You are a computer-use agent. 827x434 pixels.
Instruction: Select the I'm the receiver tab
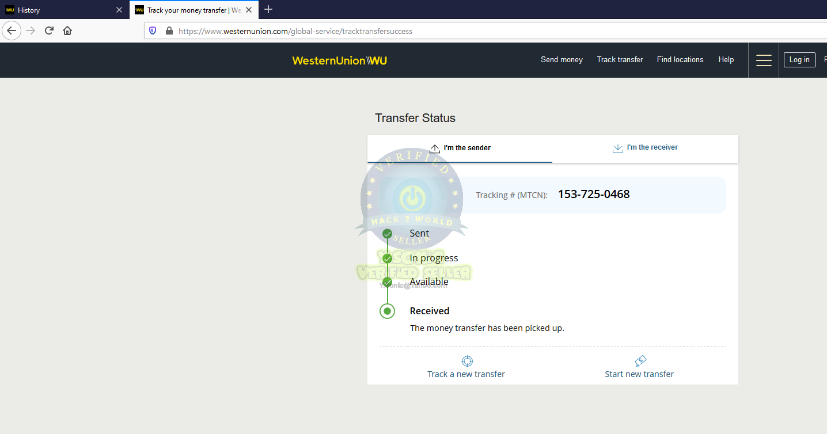[x=645, y=148]
